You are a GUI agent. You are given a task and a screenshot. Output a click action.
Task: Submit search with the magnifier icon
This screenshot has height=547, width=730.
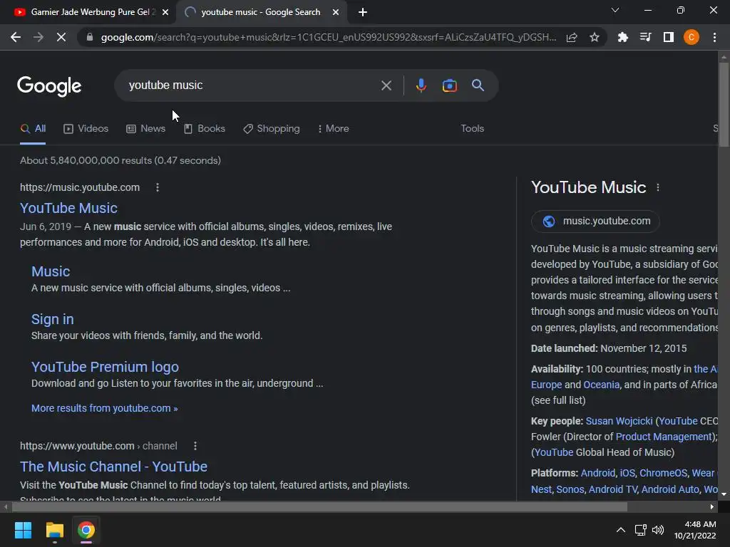point(478,85)
